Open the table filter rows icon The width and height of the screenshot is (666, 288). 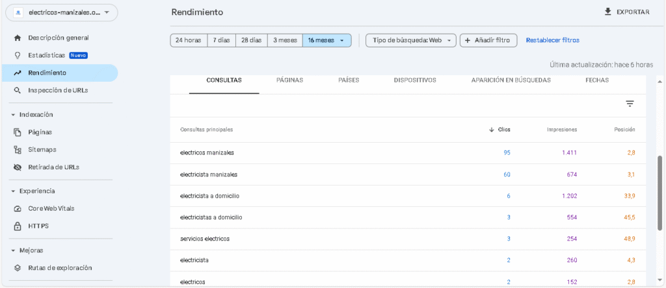tap(629, 104)
